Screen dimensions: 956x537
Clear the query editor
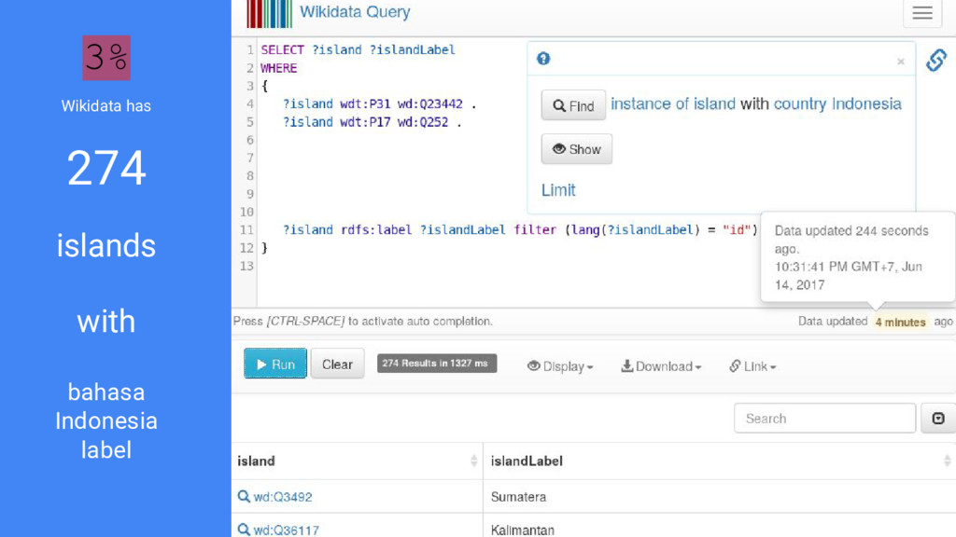[x=337, y=364]
